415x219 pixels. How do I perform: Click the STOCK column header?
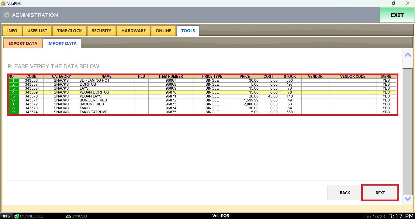click(x=289, y=77)
